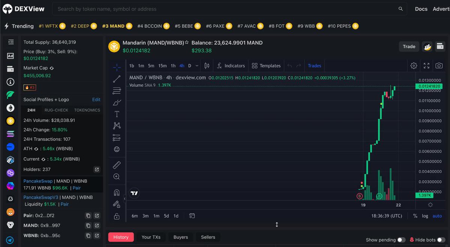Open the Fibonacci retracement tool
This screenshot has height=247, width=450.
[x=117, y=90]
